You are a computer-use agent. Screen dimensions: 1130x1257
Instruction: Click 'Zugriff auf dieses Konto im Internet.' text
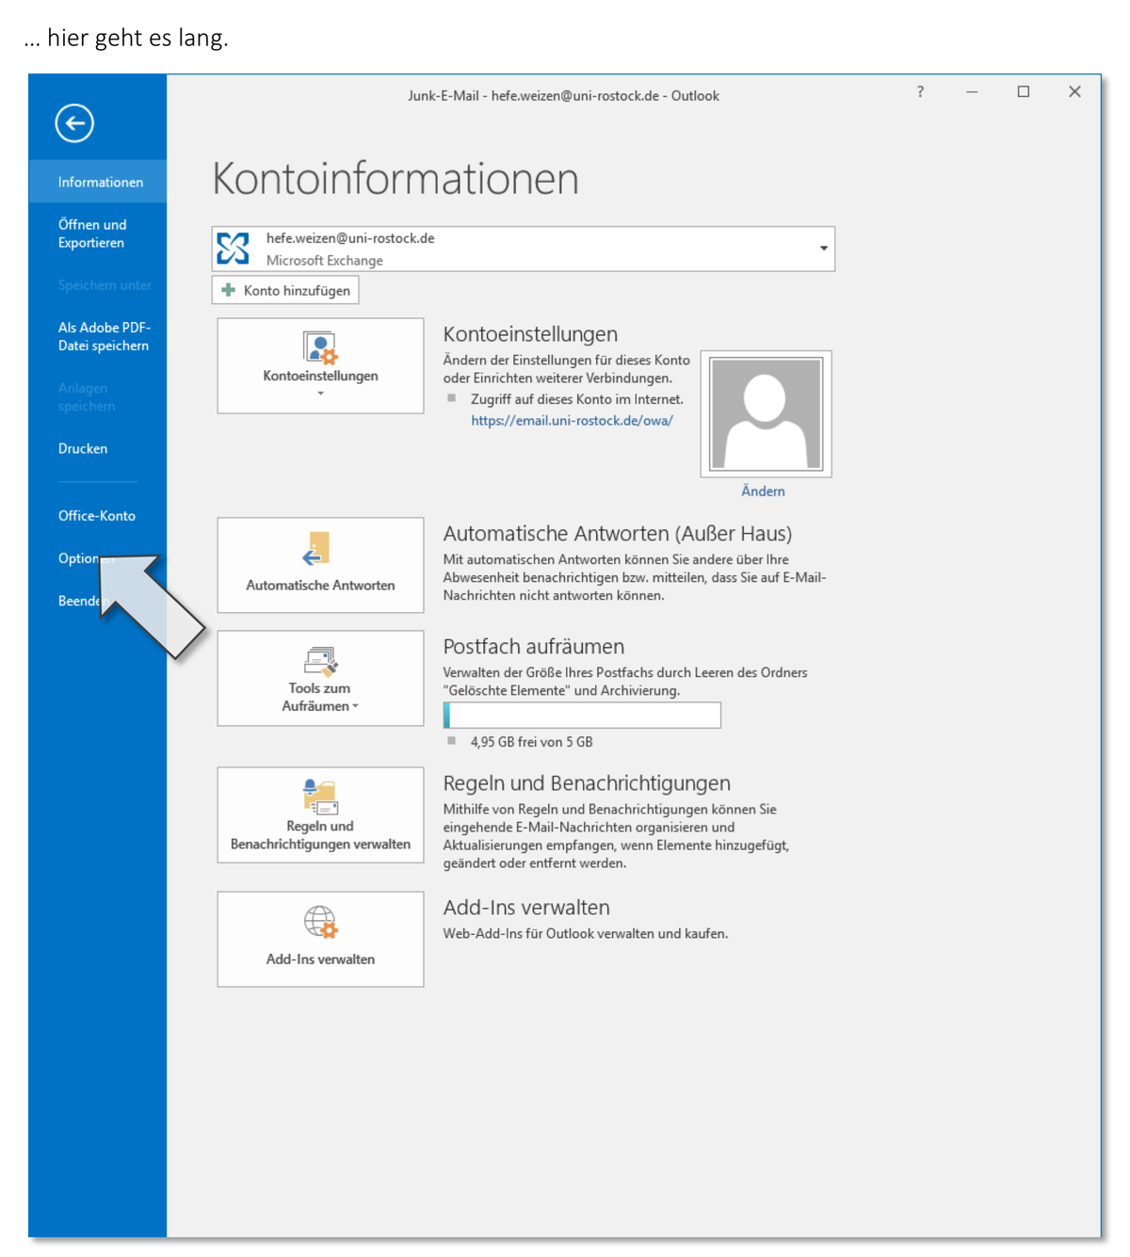pos(577,399)
